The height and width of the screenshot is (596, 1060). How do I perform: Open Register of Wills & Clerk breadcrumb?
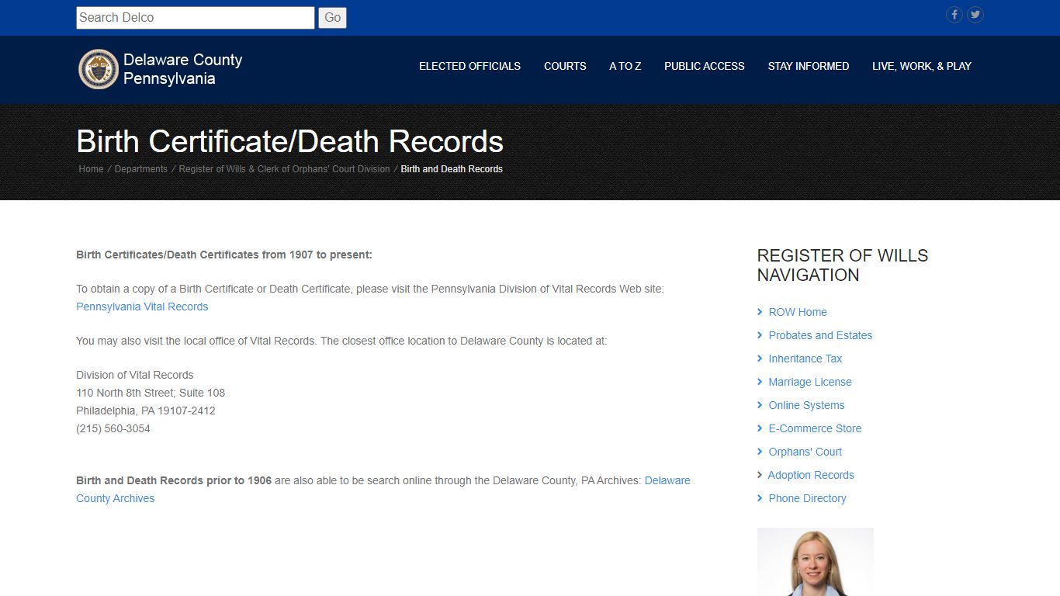pos(284,169)
